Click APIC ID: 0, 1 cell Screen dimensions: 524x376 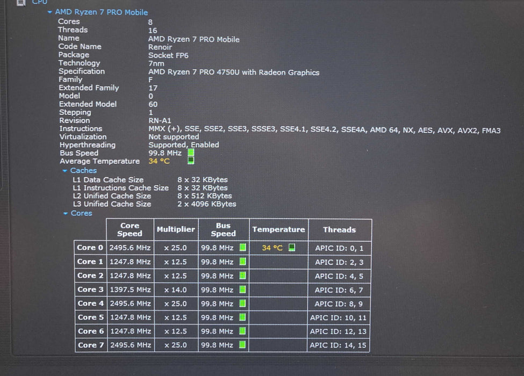tap(339, 248)
